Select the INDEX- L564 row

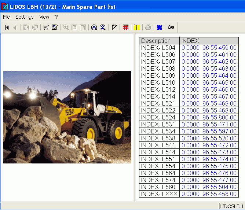point(189,173)
